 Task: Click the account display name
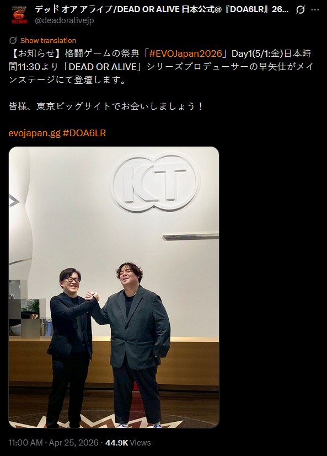click(x=162, y=9)
